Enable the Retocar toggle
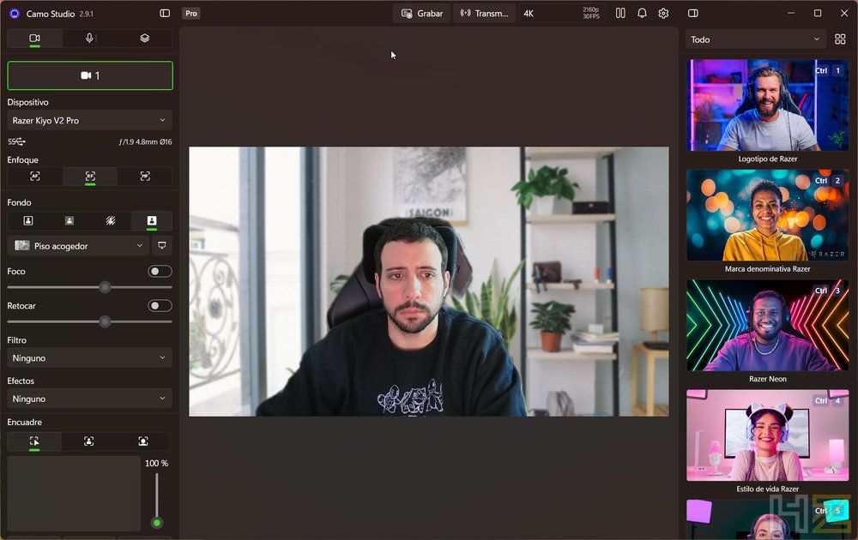Screen dimensions: 858x540 tap(160, 305)
